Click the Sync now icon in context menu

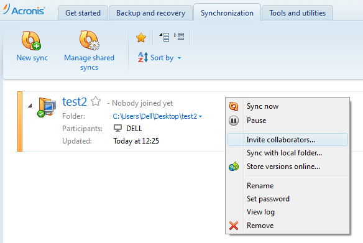[234, 106]
